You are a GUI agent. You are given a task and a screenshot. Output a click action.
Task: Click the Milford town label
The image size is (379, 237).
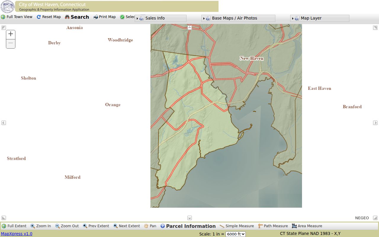[x=73, y=177]
